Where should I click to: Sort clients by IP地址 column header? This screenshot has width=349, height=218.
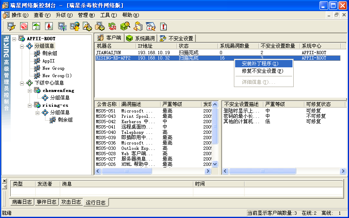[x=156, y=46]
